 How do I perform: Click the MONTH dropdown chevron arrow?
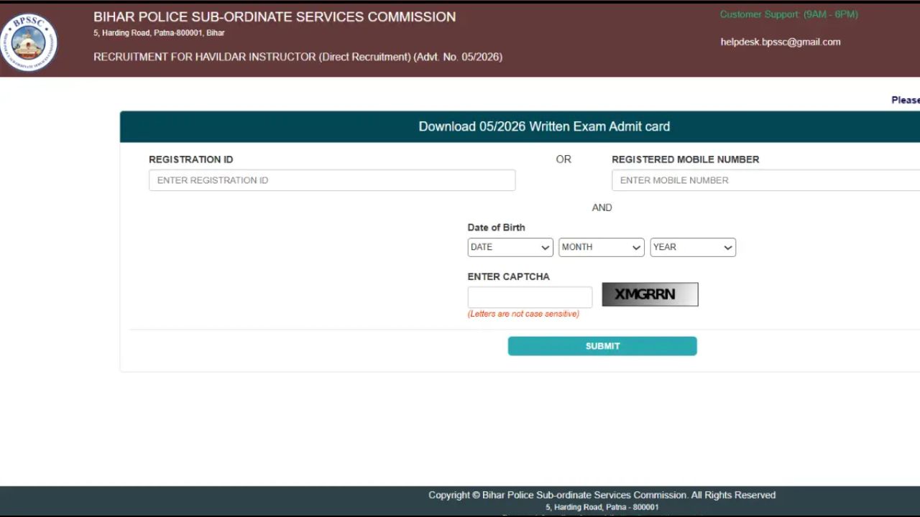636,248
